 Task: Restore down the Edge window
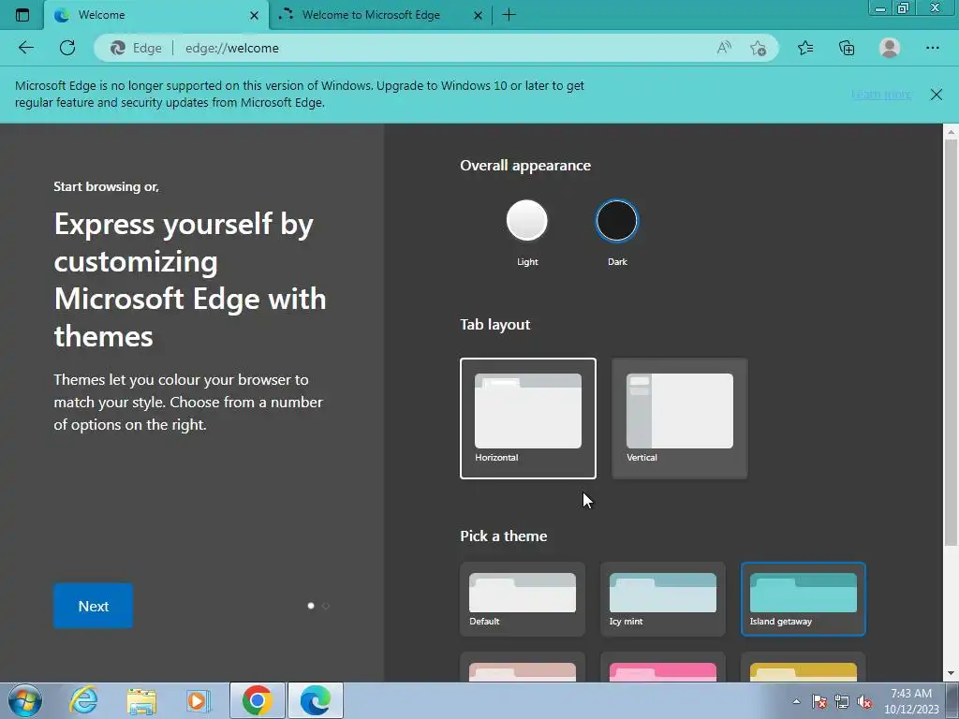[x=904, y=8]
